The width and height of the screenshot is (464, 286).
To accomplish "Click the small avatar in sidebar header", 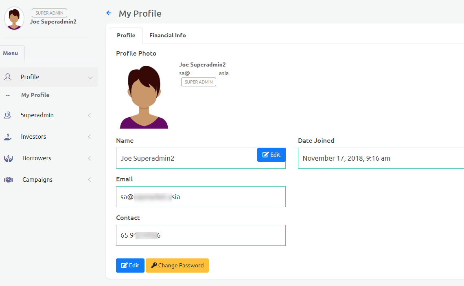I will (14, 18).
